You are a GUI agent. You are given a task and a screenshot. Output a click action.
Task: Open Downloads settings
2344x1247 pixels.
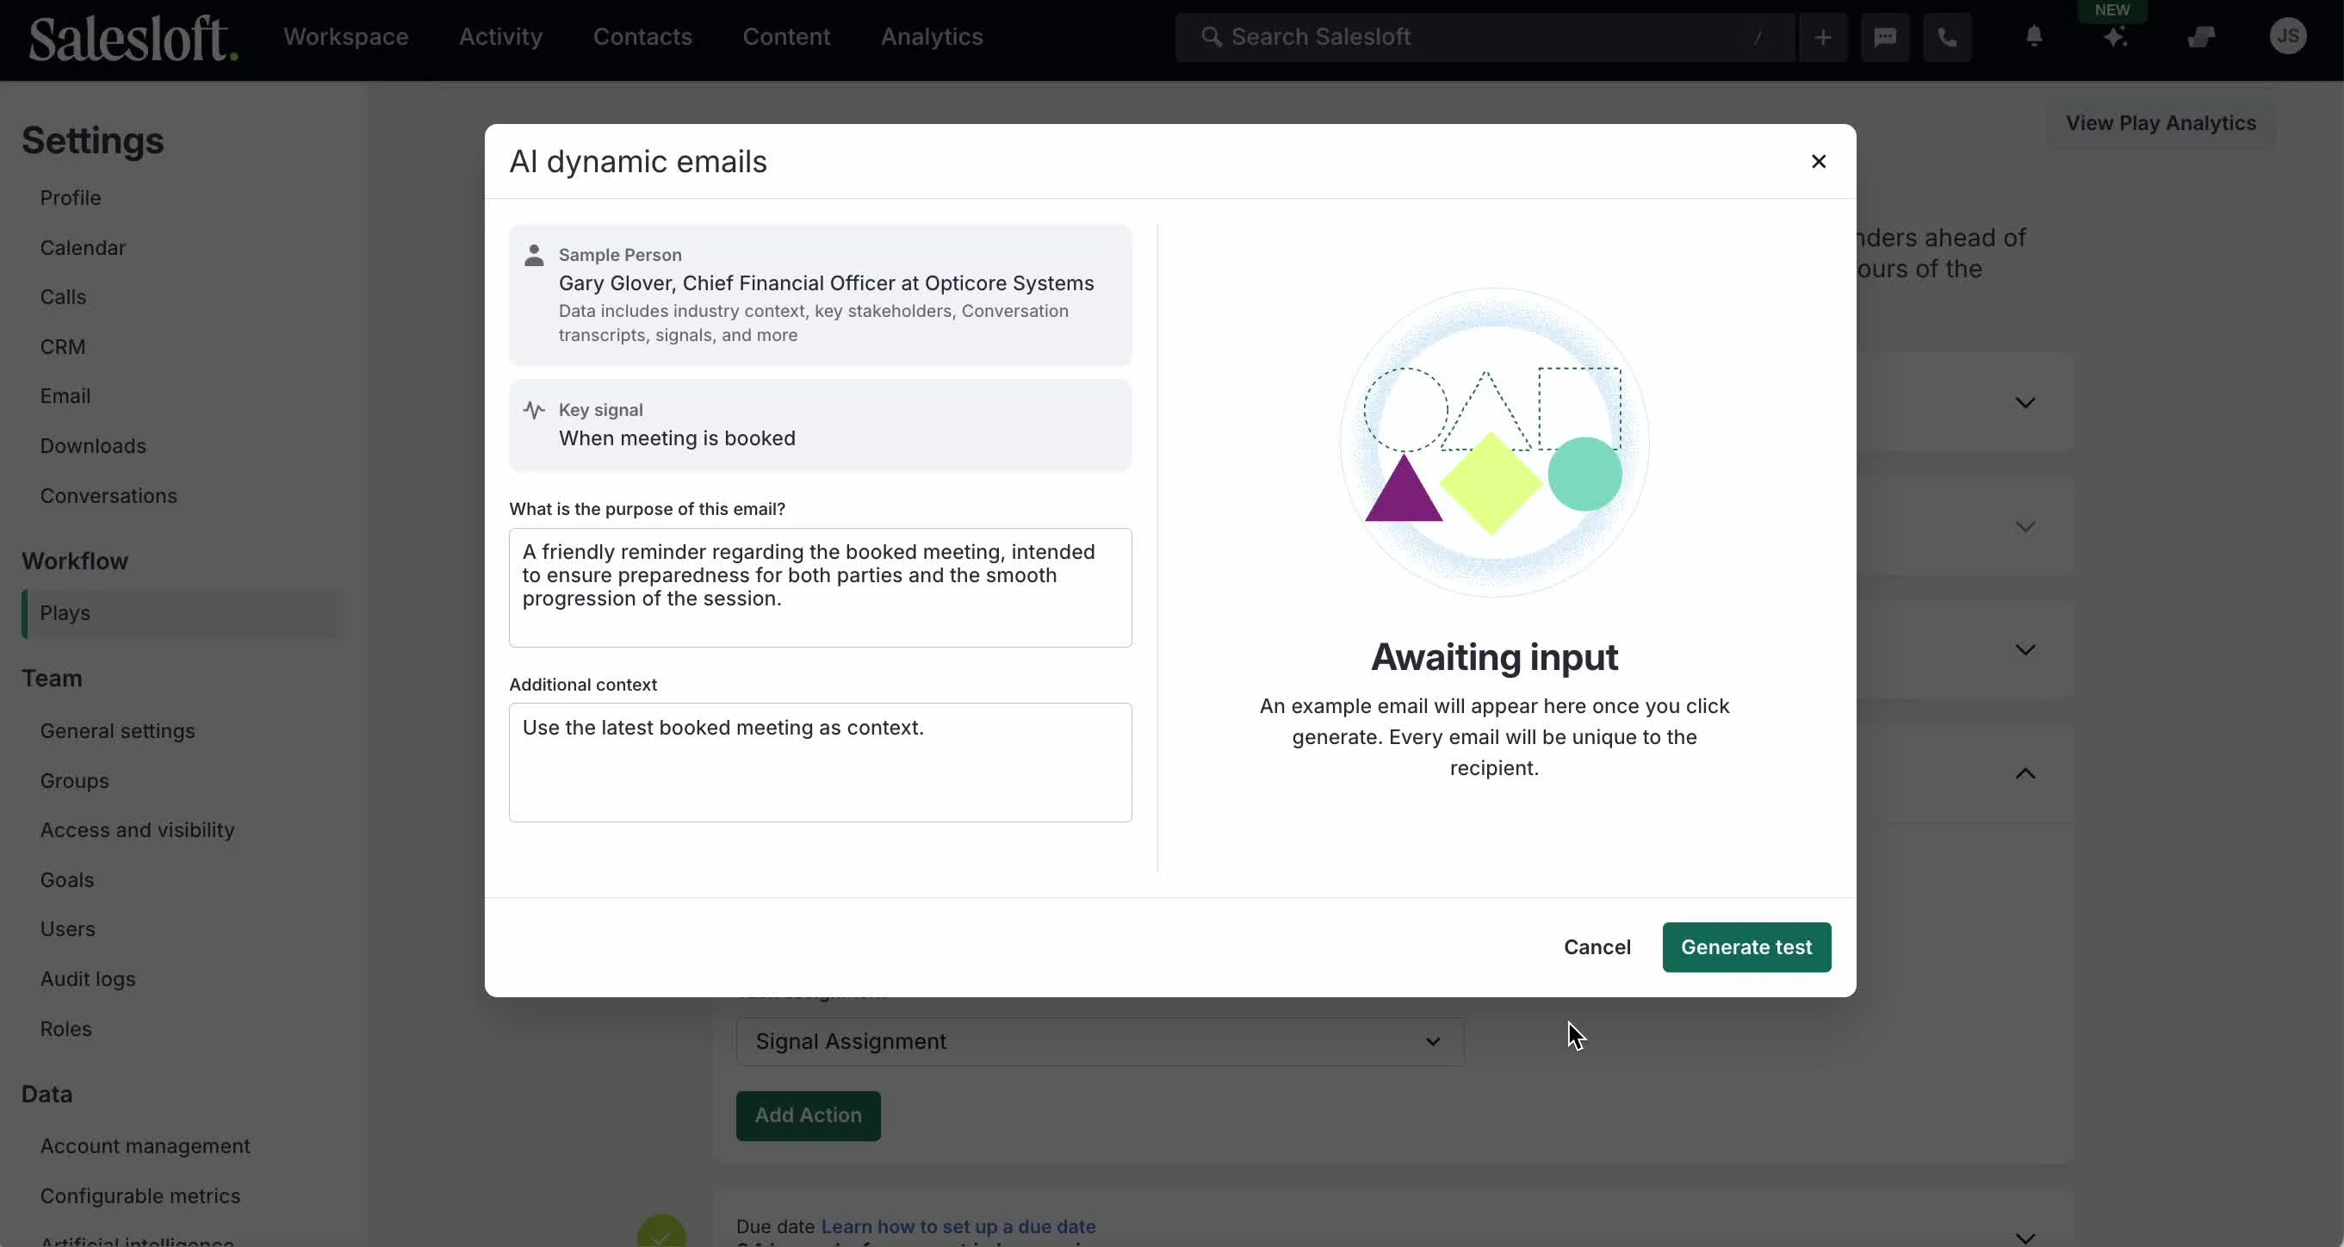click(93, 446)
